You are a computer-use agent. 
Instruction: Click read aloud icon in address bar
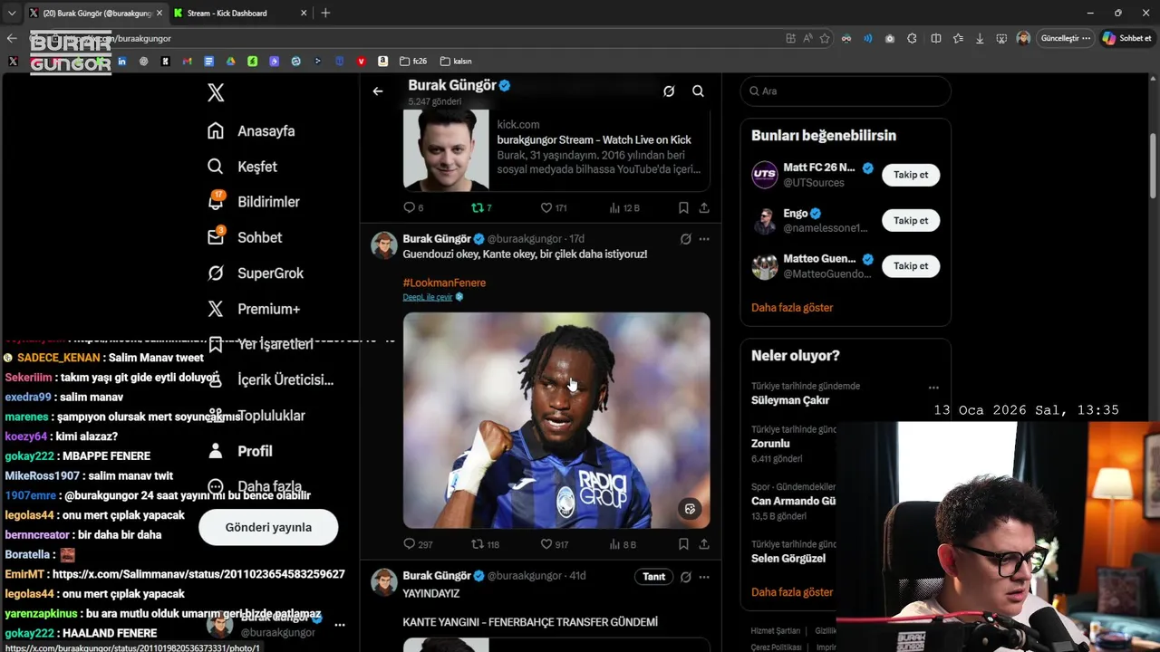pos(807,38)
